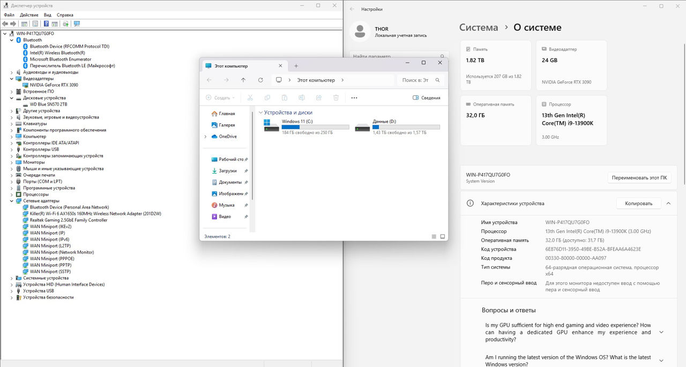Add a new tab in File Explorer
The height and width of the screenshot is (367, 686).
pyautogui.click(x=296, y=66)
